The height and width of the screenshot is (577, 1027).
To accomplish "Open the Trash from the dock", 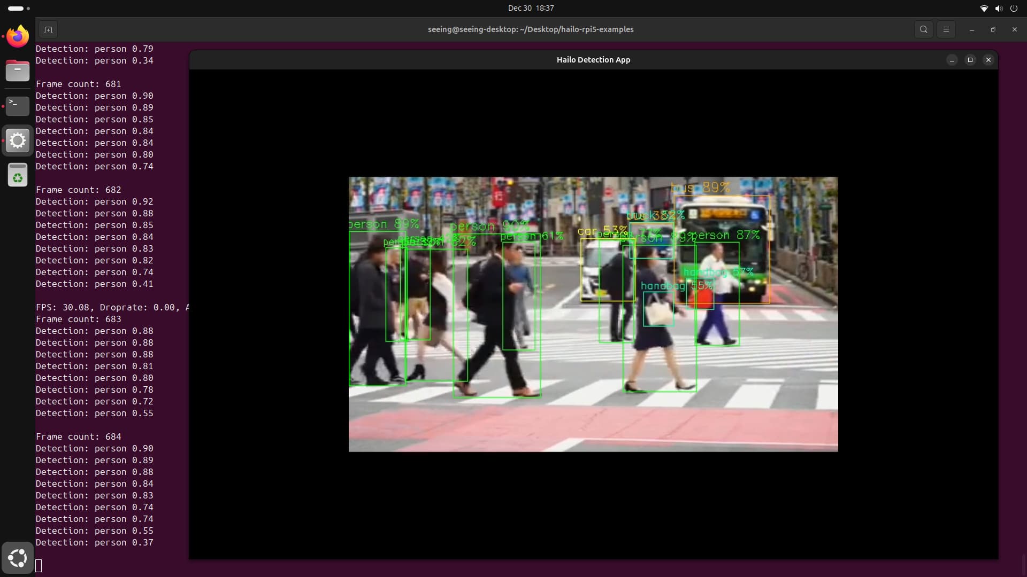I will point(18,175).
